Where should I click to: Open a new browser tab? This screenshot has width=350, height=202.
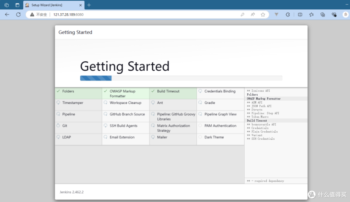click(89, 5)
